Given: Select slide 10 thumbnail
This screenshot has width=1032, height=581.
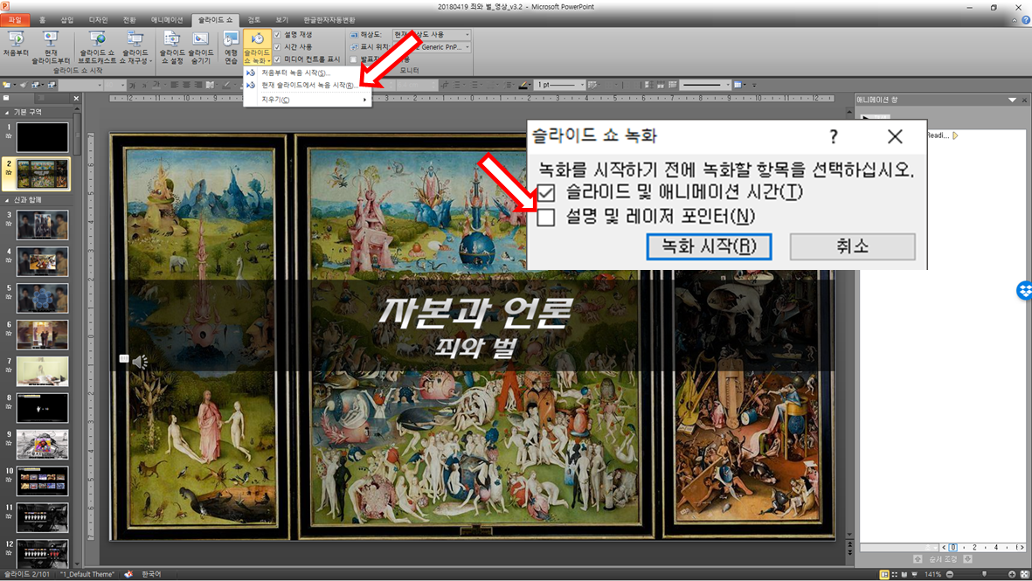Looking at the screenshot, I should [x=42, y=481].
